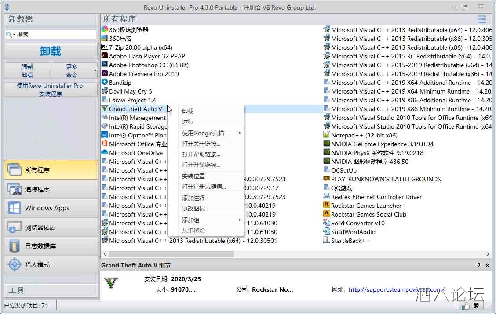
Task: Click the 强制卸载 force uninstall button
Action: (26, 70)
